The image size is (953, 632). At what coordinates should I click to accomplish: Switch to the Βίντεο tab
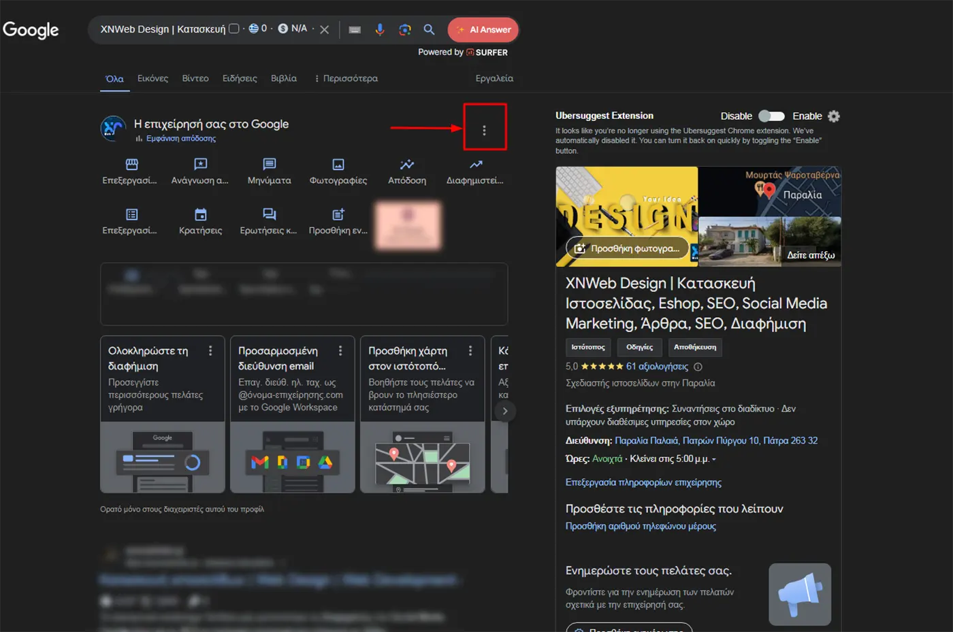coord(195,78)
